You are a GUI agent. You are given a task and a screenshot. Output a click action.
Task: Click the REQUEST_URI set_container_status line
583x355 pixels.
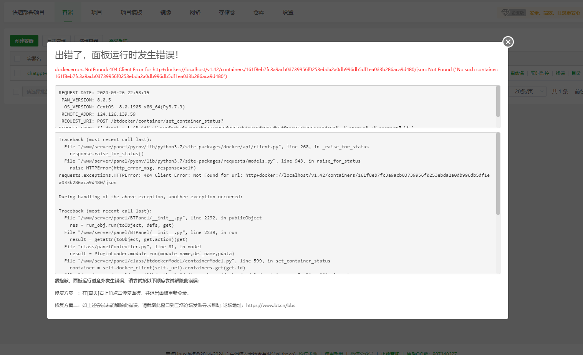(142, 121)
